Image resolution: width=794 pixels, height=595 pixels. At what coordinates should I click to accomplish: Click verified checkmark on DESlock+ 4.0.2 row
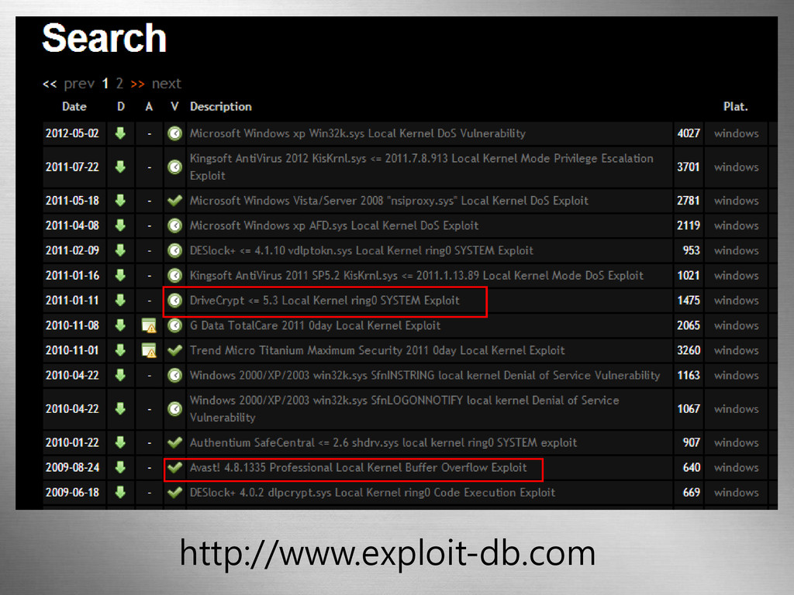click(x=174, y=492)
